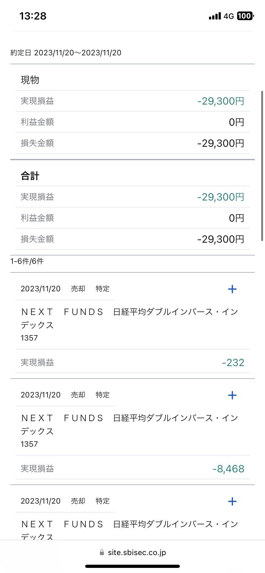Select the 合計 損失金額 row value
265x573 pixels.
tap(221, 239)
